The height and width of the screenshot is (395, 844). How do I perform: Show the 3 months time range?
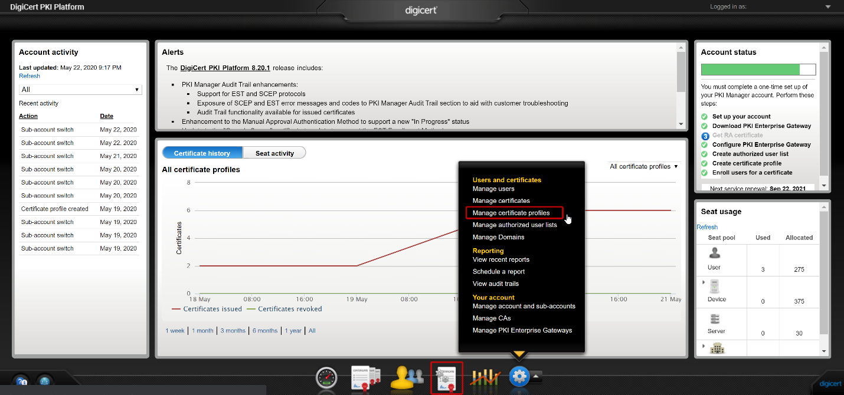pyautogui.click(x=233, y=331)
